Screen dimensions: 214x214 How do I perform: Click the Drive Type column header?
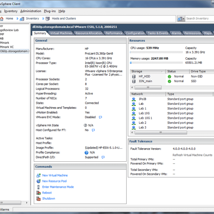point(202,71)
